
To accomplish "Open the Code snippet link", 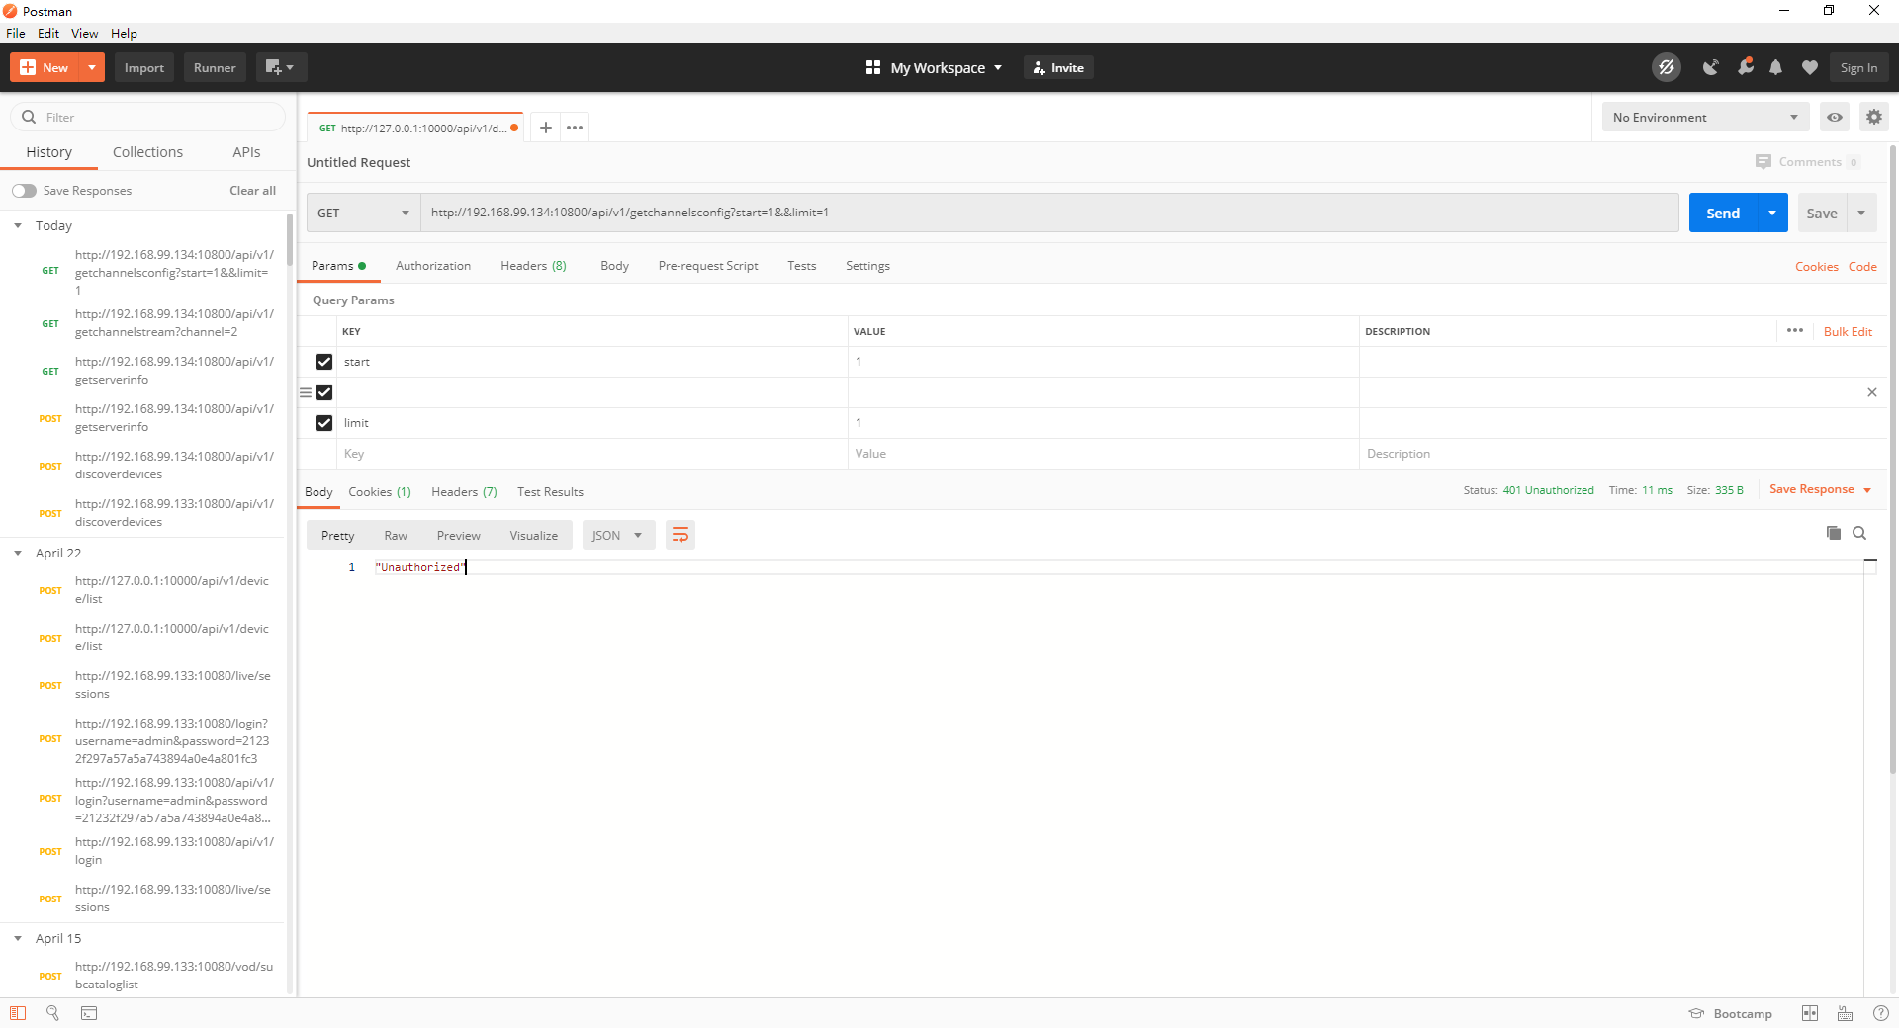I will tap(1862, 266).
